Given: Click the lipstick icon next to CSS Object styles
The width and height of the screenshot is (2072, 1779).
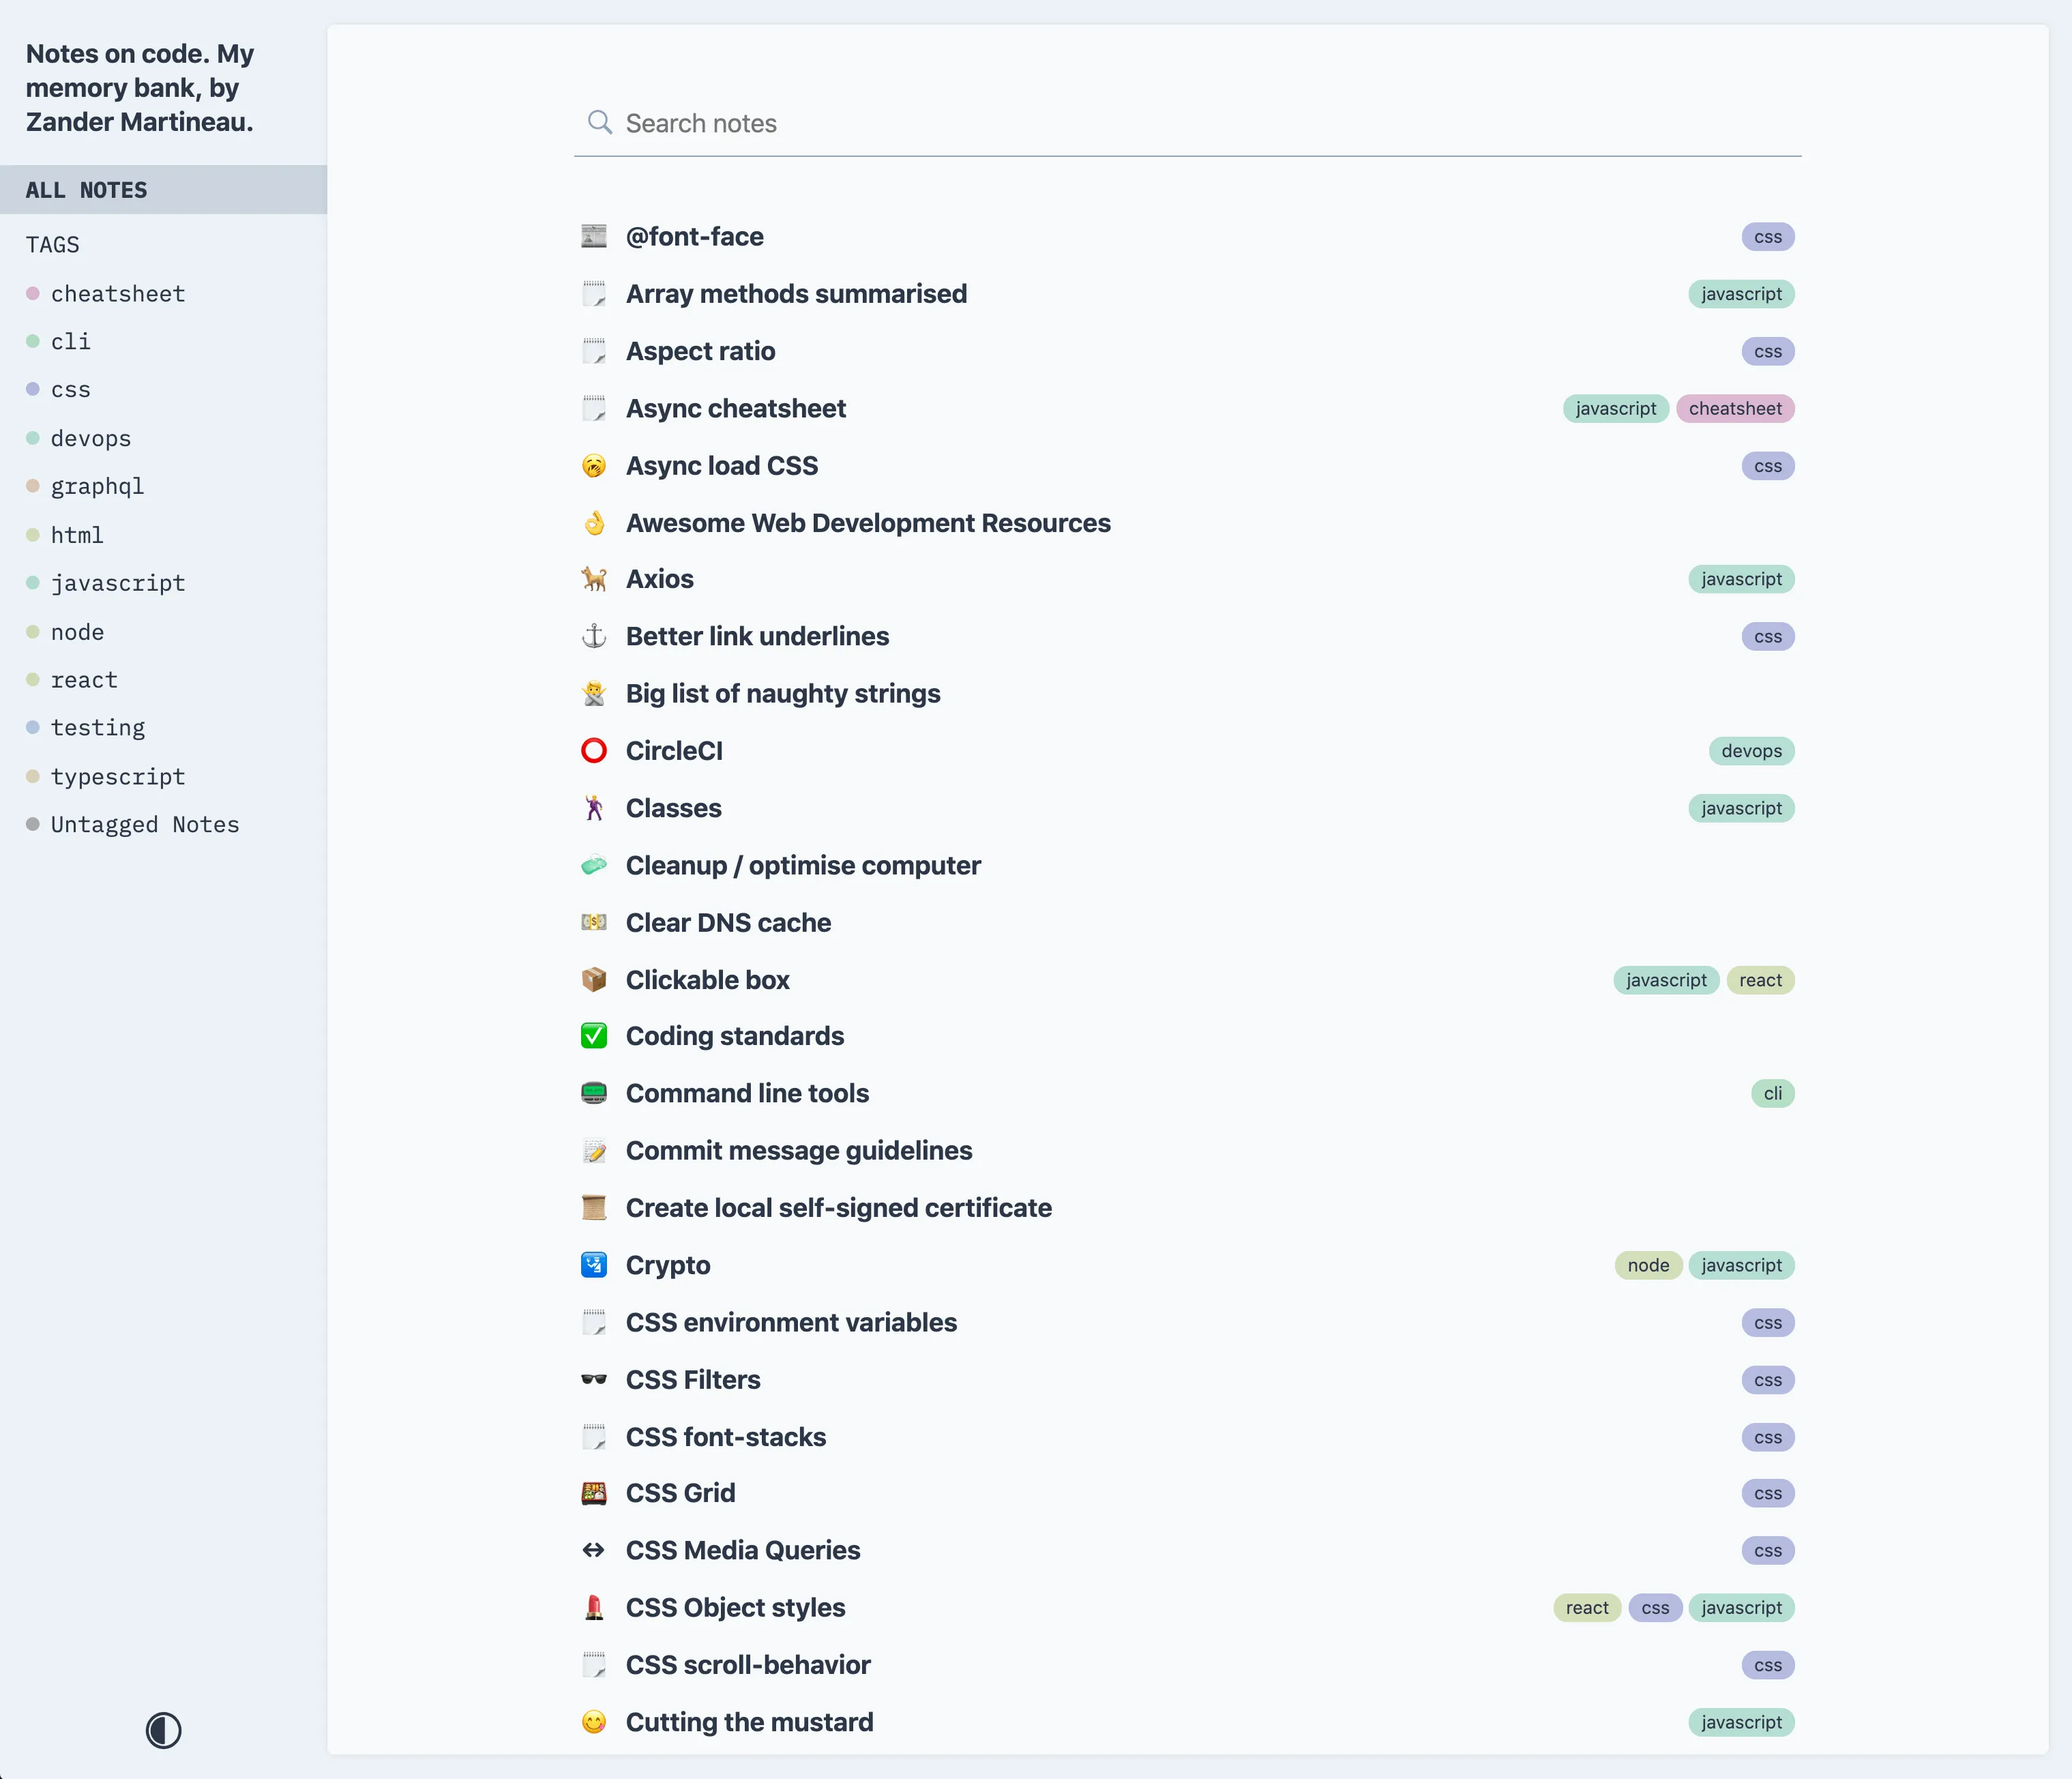Looking at the screenshot, I should point(593,1607).
